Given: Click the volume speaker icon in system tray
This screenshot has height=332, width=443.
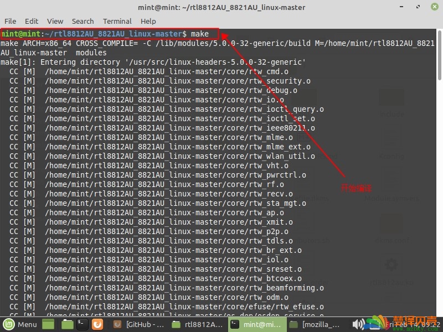Looking at the screenshot, I should (x=358, y=324).
